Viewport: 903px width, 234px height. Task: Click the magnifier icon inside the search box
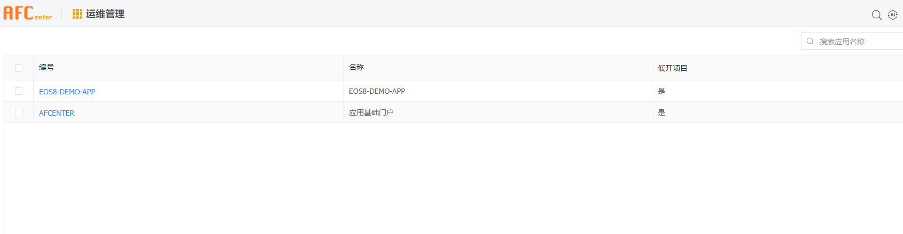click(x=810, y=41)
